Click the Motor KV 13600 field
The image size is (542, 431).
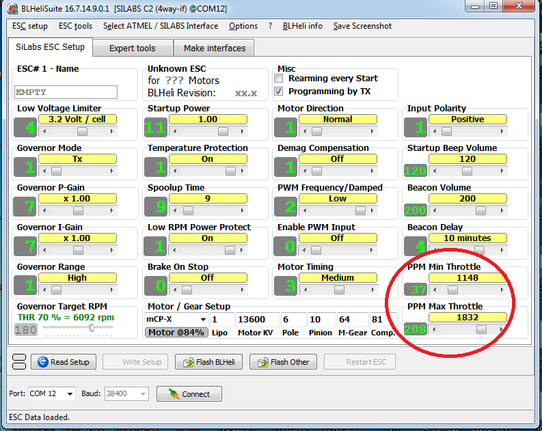pos(258,319)
